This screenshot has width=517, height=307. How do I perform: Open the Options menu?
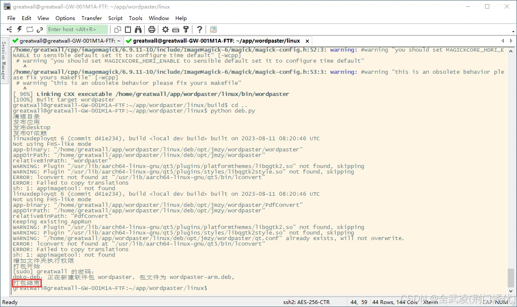point(65,18)
